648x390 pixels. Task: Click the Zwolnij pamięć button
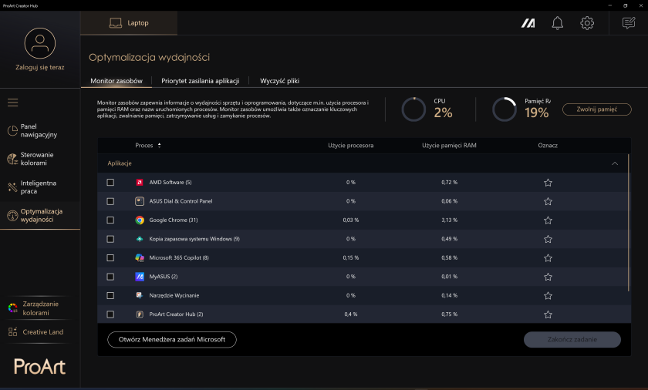click(597, 109)
